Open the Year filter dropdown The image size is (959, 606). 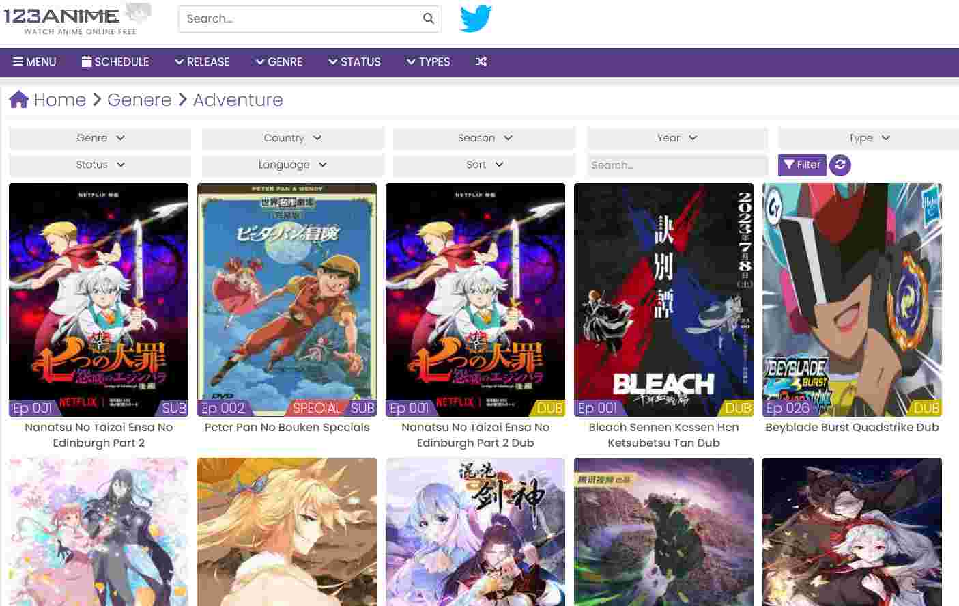coord(677,138)
